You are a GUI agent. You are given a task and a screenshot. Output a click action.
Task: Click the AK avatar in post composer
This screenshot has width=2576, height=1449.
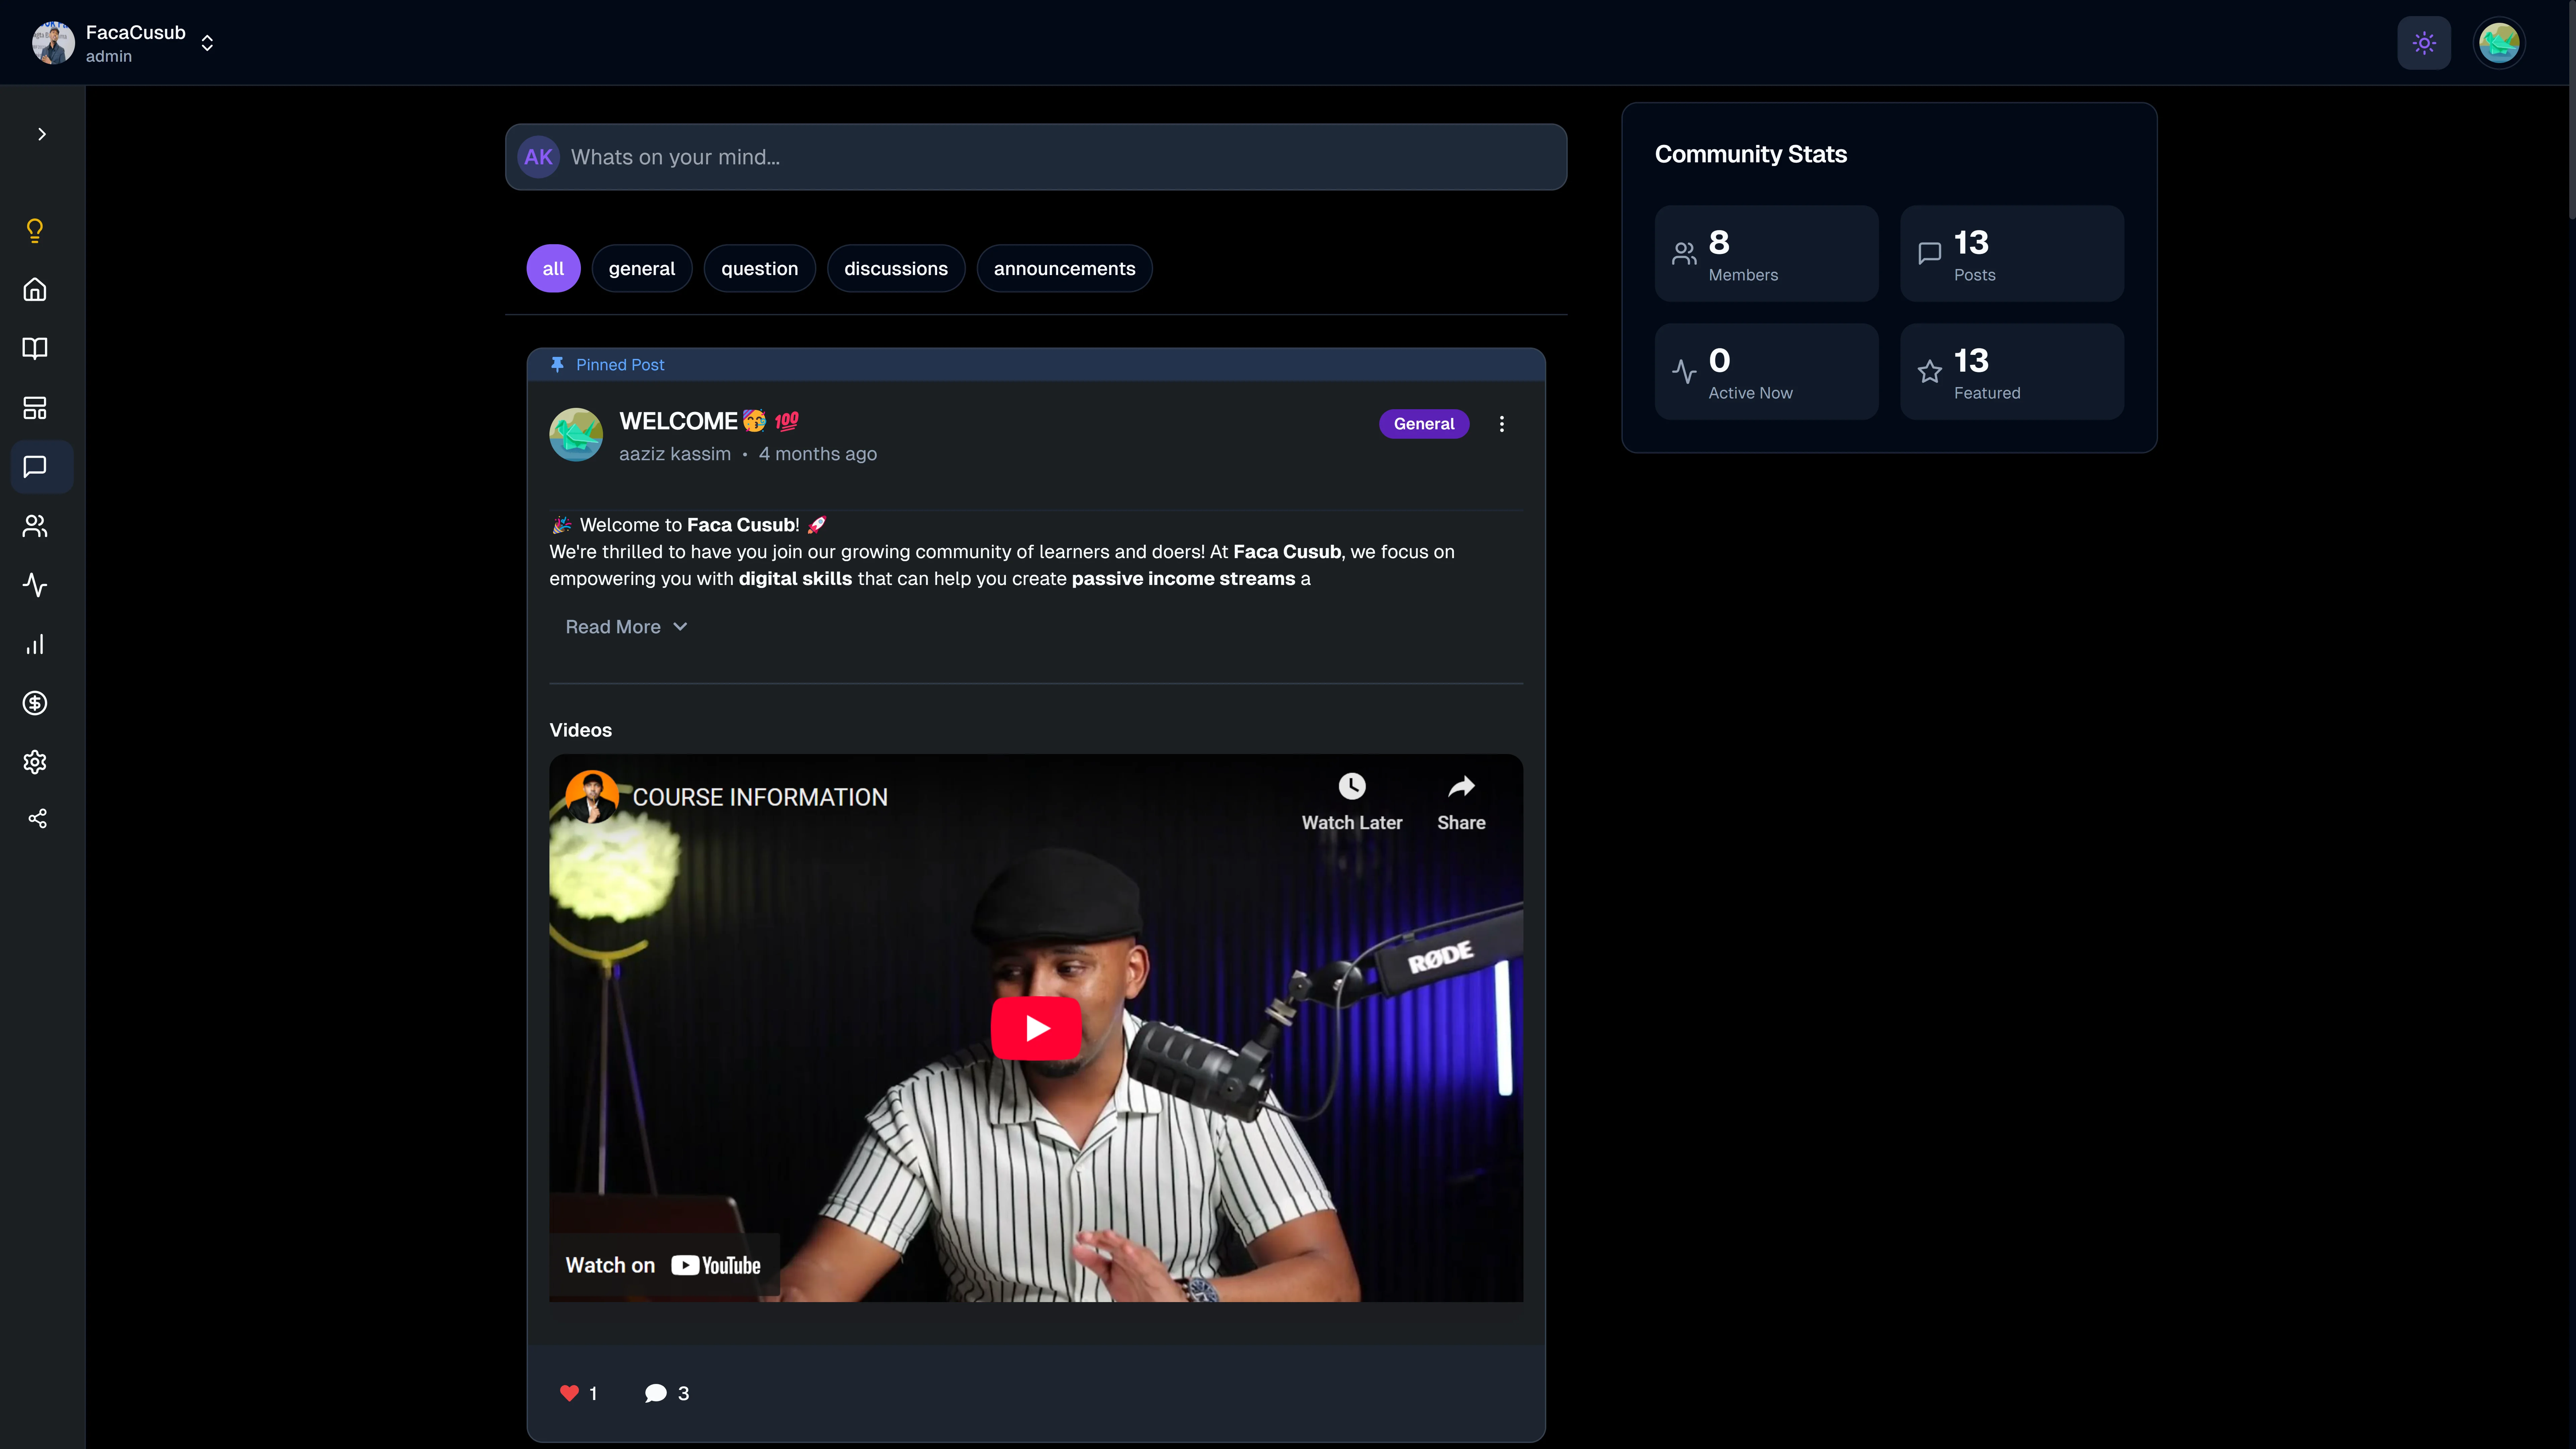pyautogui.click(x=538, y=157)
